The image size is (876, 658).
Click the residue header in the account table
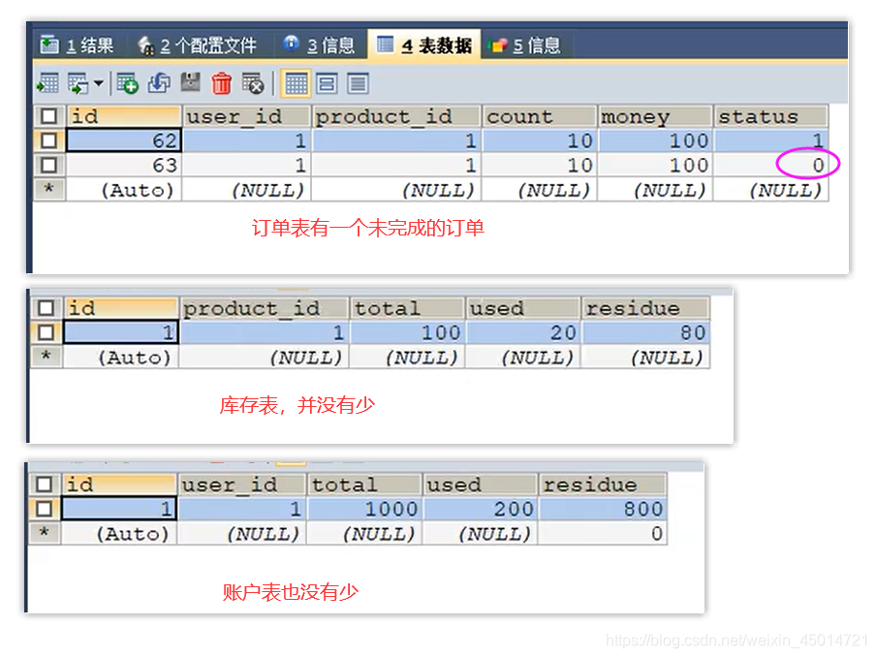click(603, 485)
